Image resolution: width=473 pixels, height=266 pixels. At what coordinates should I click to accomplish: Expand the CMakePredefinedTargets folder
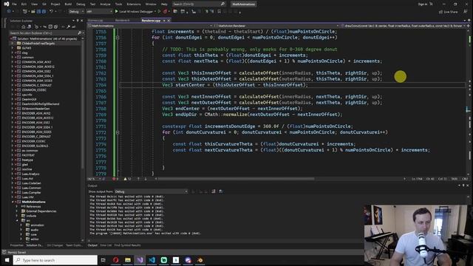(x=13, y=43)
